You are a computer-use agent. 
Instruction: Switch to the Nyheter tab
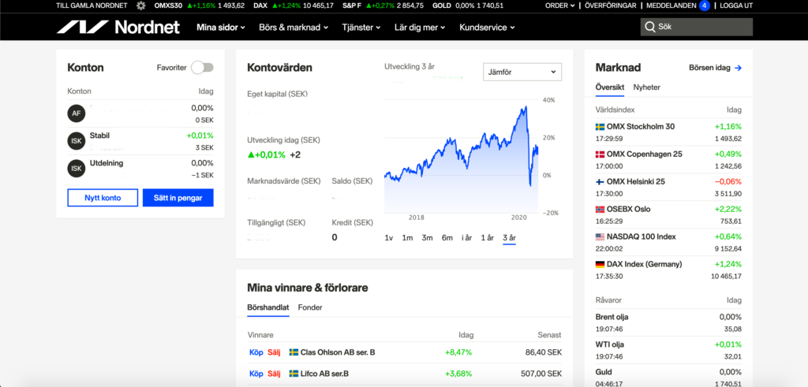coord(647,87)
